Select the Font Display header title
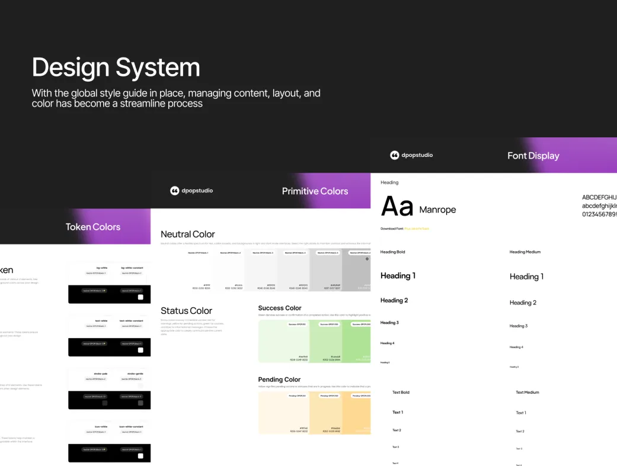The width and height of the screenshot is (617, 466). pos(533,156)
